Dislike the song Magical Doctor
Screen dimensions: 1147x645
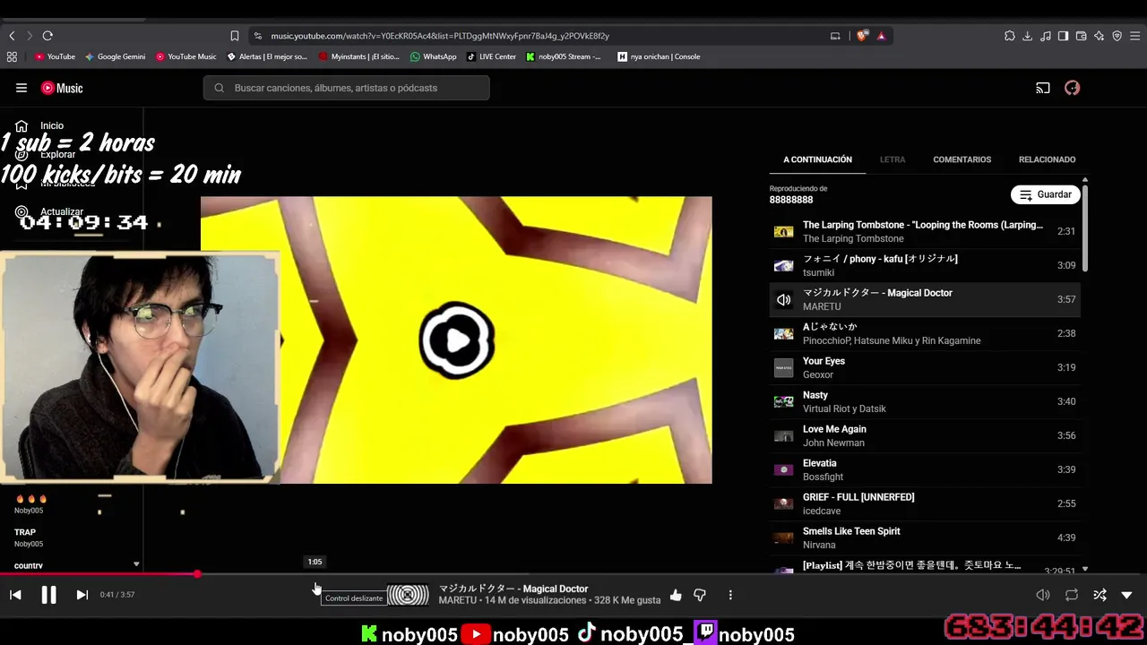point(700,595)
